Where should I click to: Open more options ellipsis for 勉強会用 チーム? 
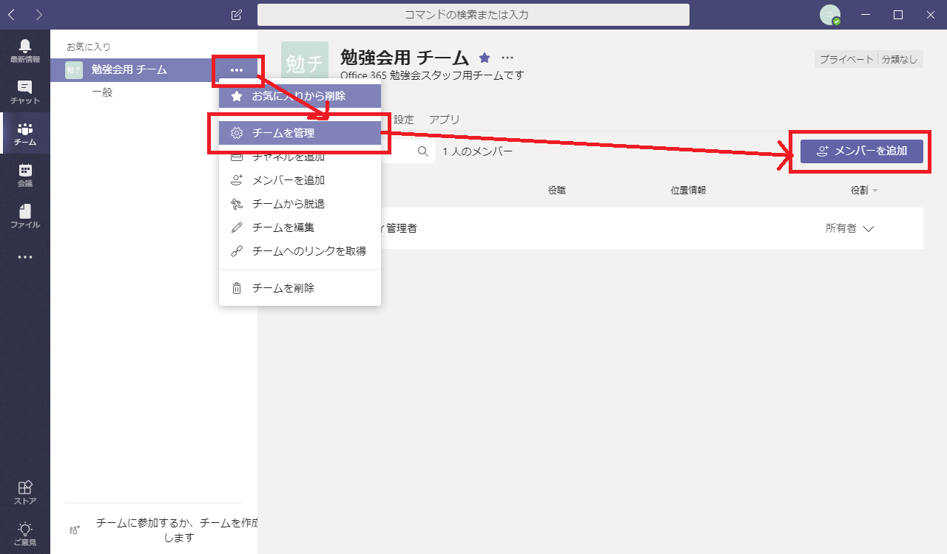(237, 70)
